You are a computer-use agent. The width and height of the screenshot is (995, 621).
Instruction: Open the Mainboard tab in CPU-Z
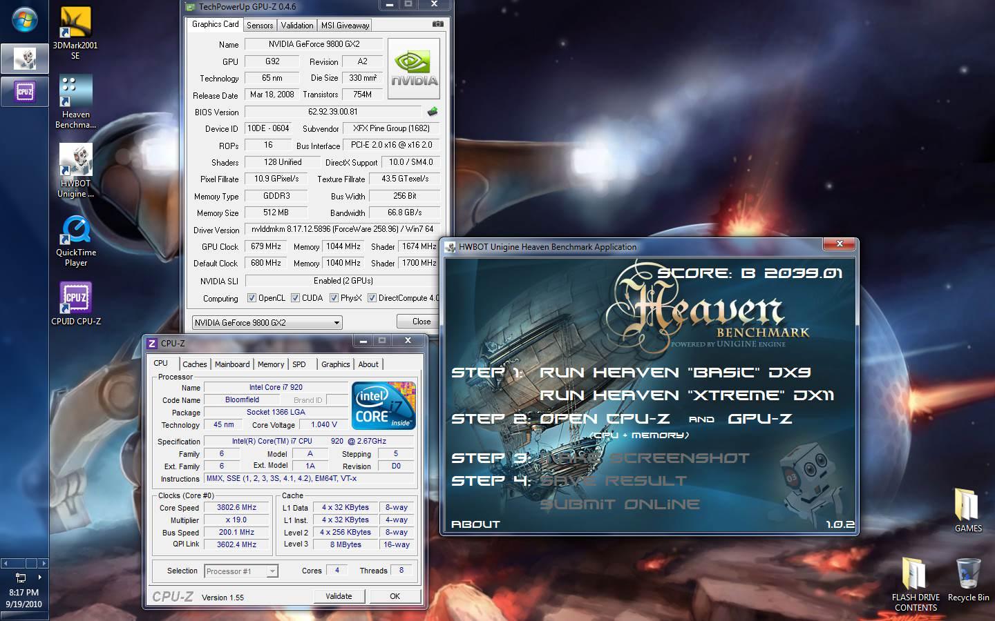tap(232, 364)
